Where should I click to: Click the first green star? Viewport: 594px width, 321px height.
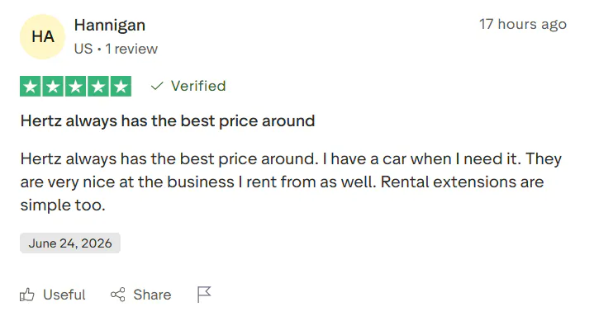[31, 87]
